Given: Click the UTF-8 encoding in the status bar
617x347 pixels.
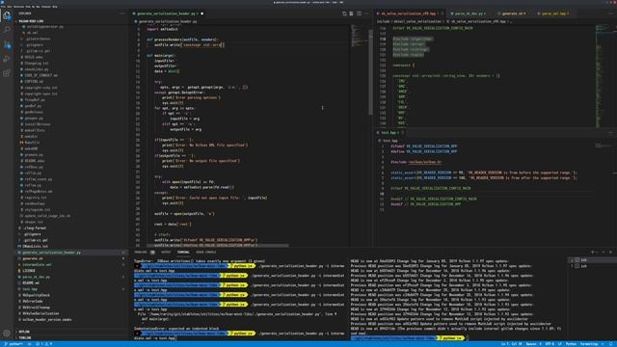Looking at the screenshot, I should tap(550, 344).
